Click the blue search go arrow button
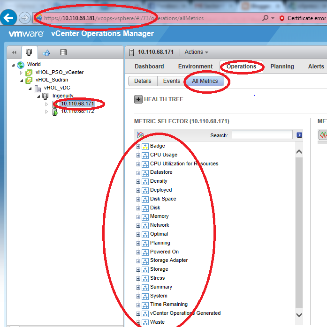The image size is (327, 327). (x=299, y=135)
